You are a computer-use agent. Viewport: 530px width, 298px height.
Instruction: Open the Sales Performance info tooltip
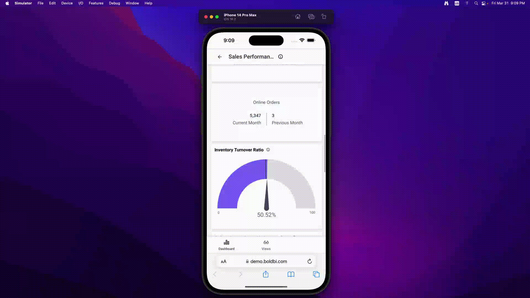(x=280, y=57)
